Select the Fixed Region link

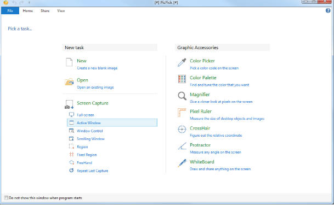tap(87, 155)
